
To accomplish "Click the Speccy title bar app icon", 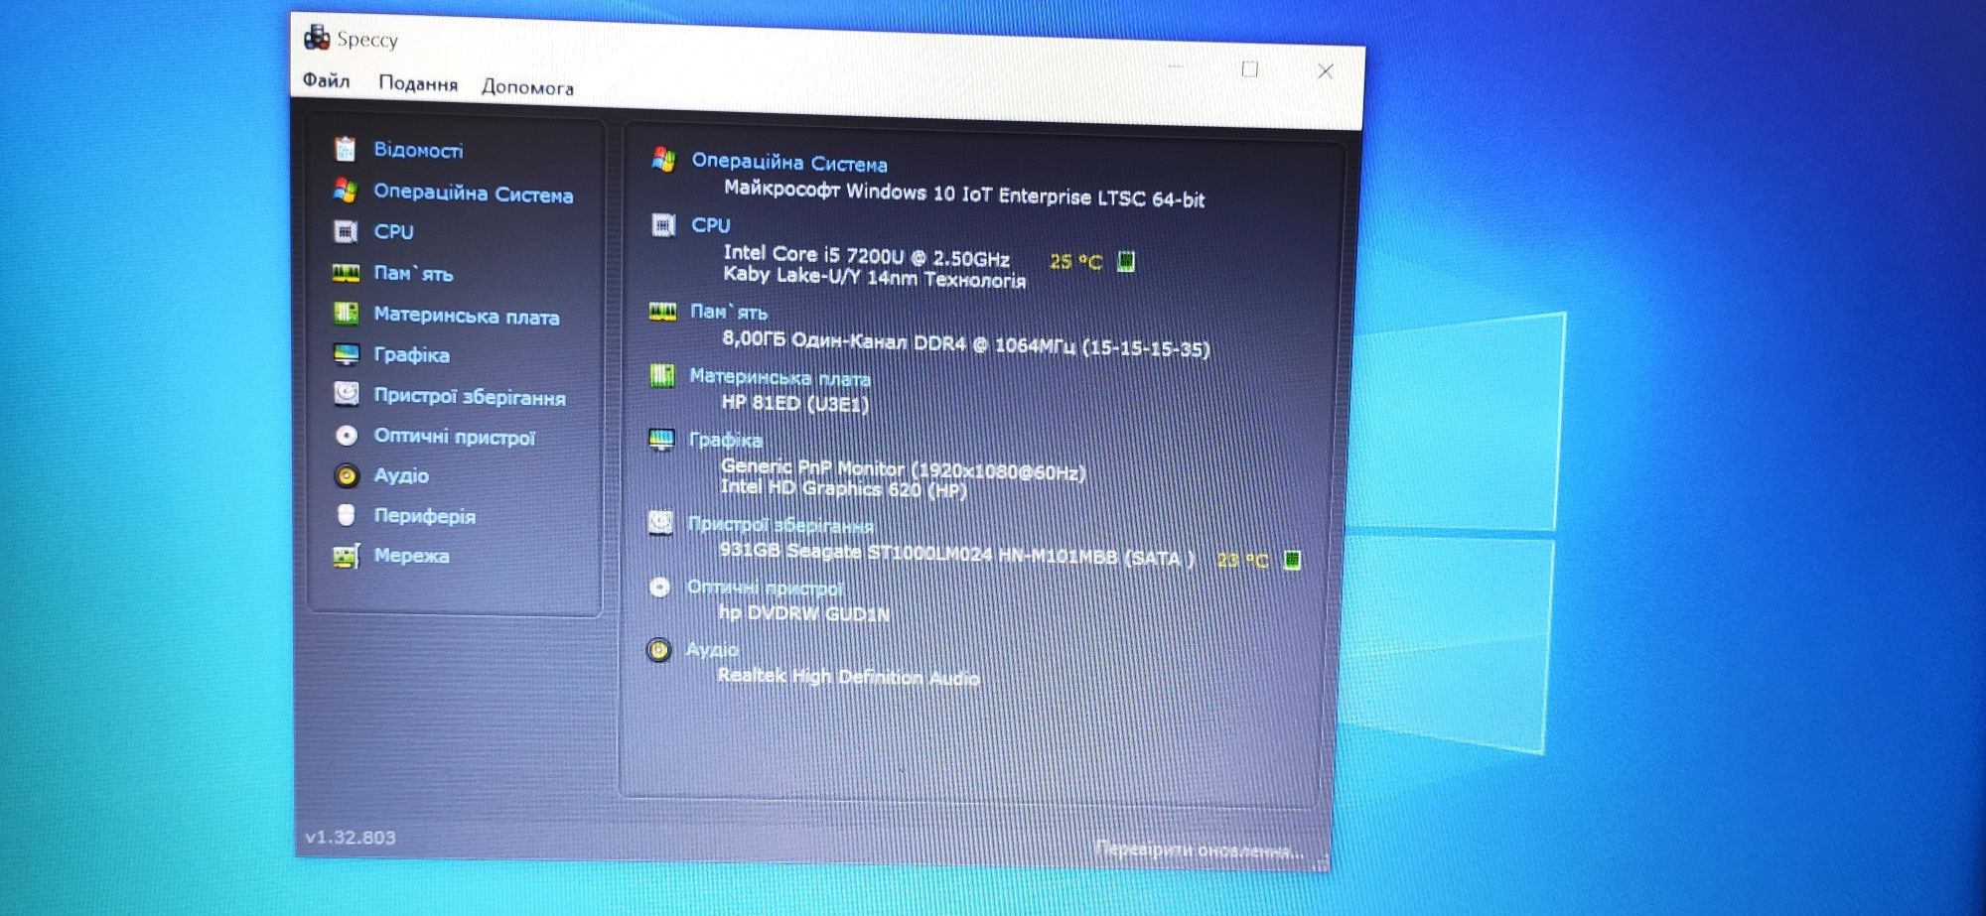I will point(317,38).
